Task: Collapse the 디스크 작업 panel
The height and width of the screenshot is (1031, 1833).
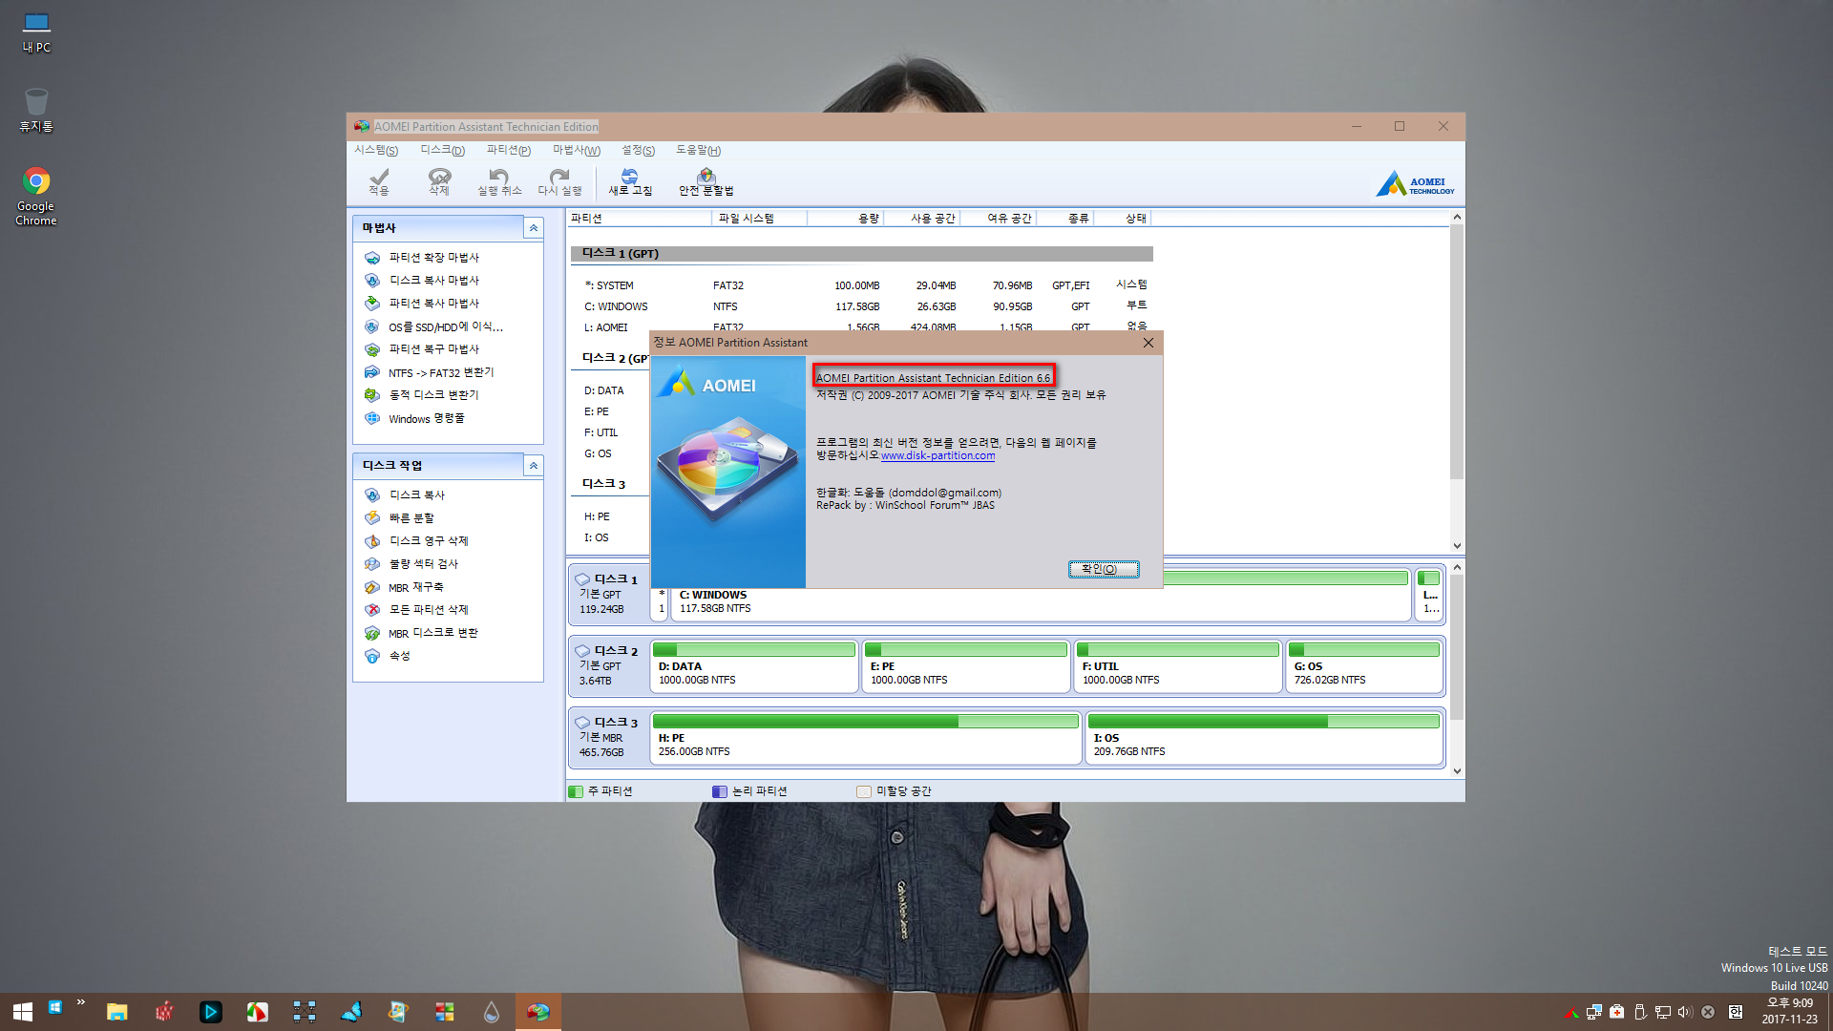Action: (x=534, y=465)
